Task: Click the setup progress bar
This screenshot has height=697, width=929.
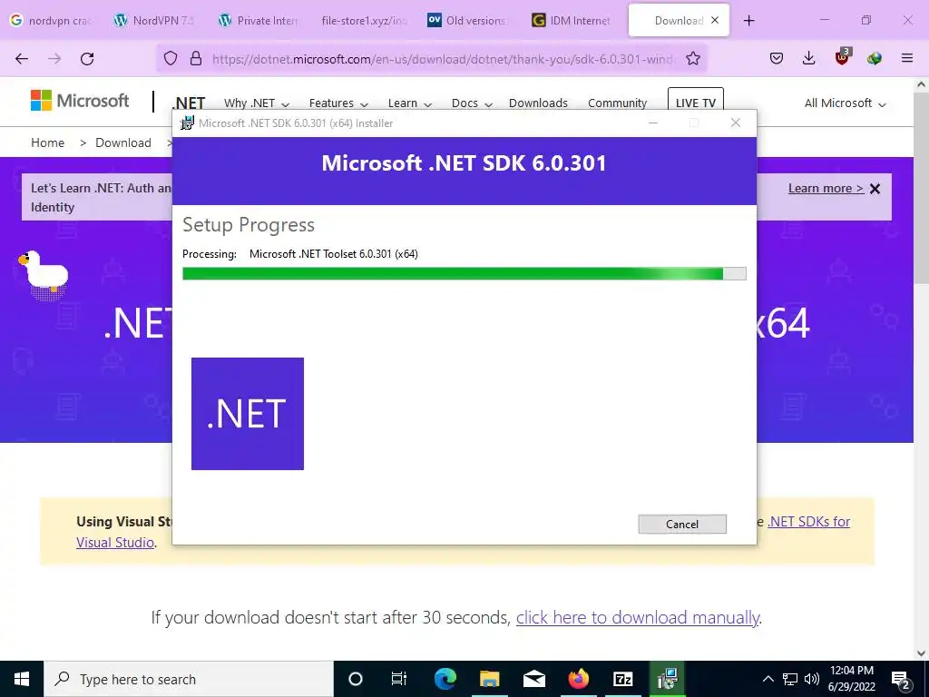Action: coord(464,273)
